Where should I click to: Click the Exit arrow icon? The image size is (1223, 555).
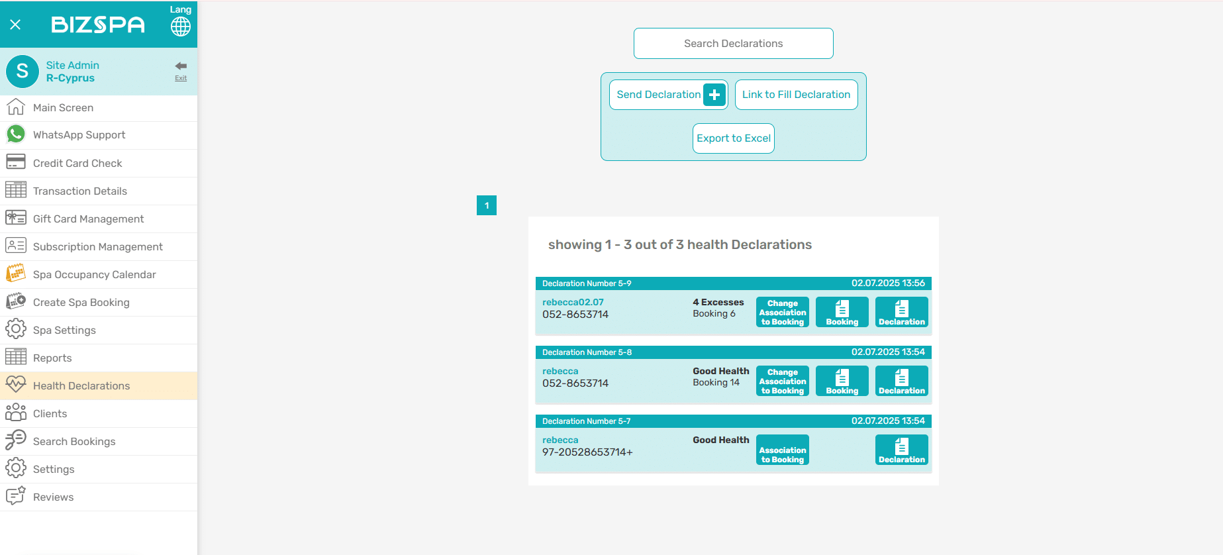click(181, 66)
